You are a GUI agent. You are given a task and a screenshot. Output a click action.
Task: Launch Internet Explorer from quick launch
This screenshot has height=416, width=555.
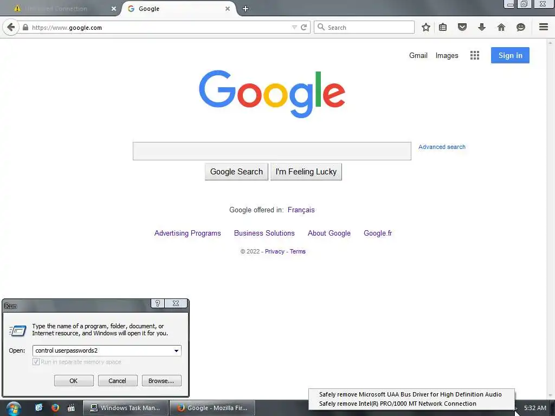(38, 407)
